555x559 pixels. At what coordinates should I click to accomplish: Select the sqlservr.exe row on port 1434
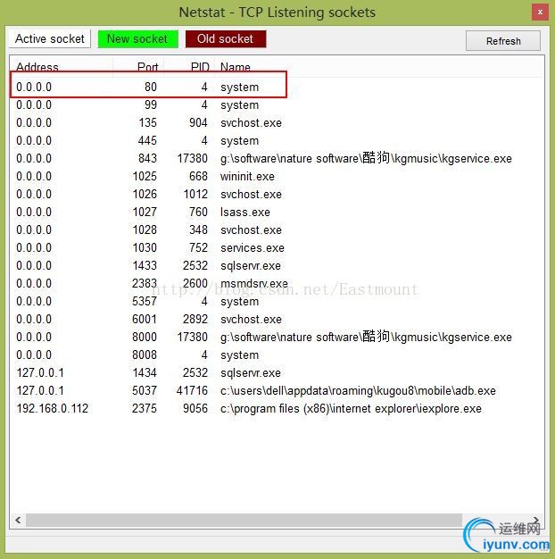[277, 372]
